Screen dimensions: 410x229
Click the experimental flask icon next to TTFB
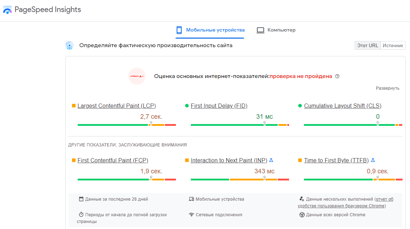pyautogui.click(x=372, y=160)
